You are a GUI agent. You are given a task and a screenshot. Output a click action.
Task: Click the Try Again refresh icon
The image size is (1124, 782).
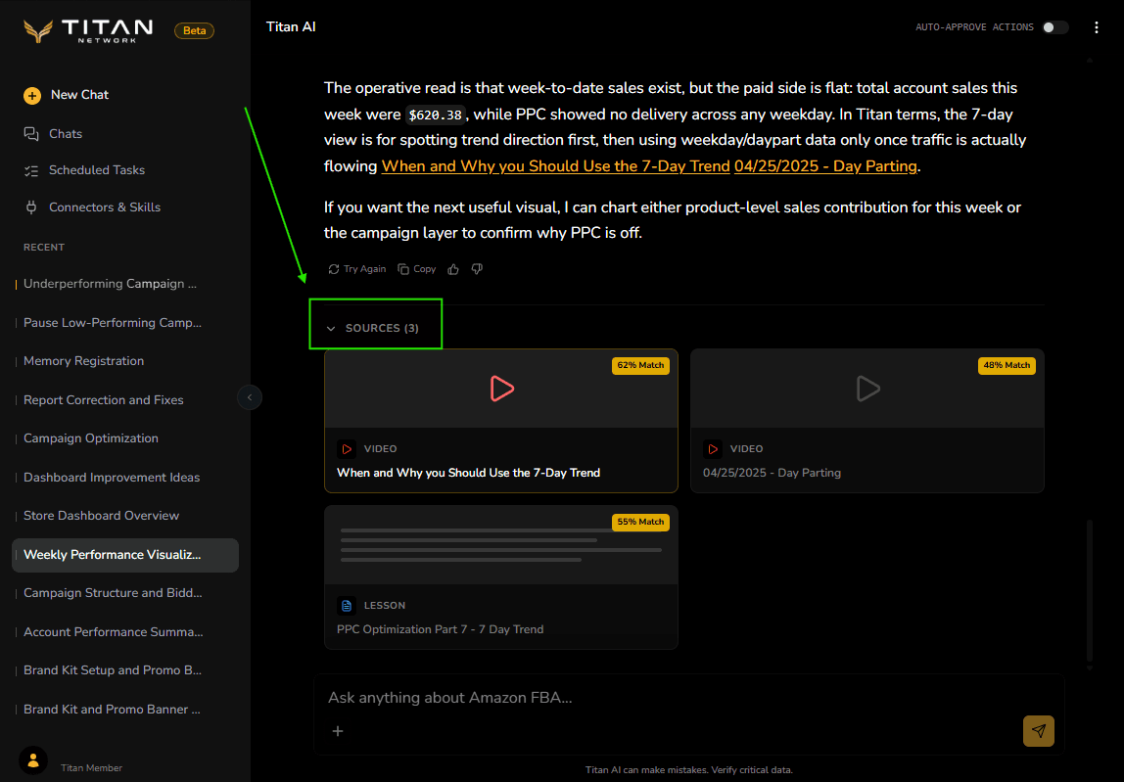(x=333, y=269)
